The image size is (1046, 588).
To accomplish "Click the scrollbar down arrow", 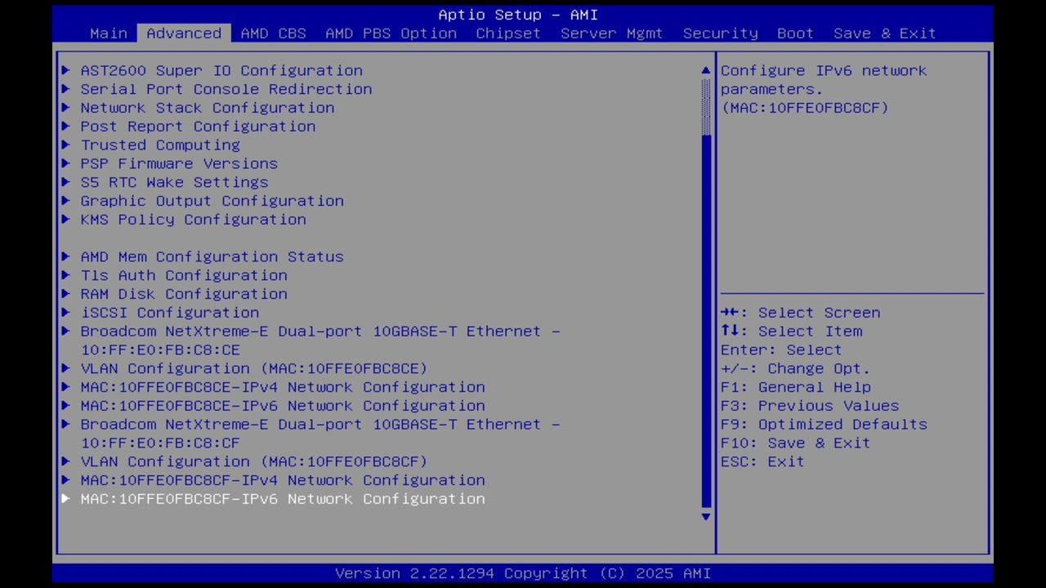I will pos(704,516).
